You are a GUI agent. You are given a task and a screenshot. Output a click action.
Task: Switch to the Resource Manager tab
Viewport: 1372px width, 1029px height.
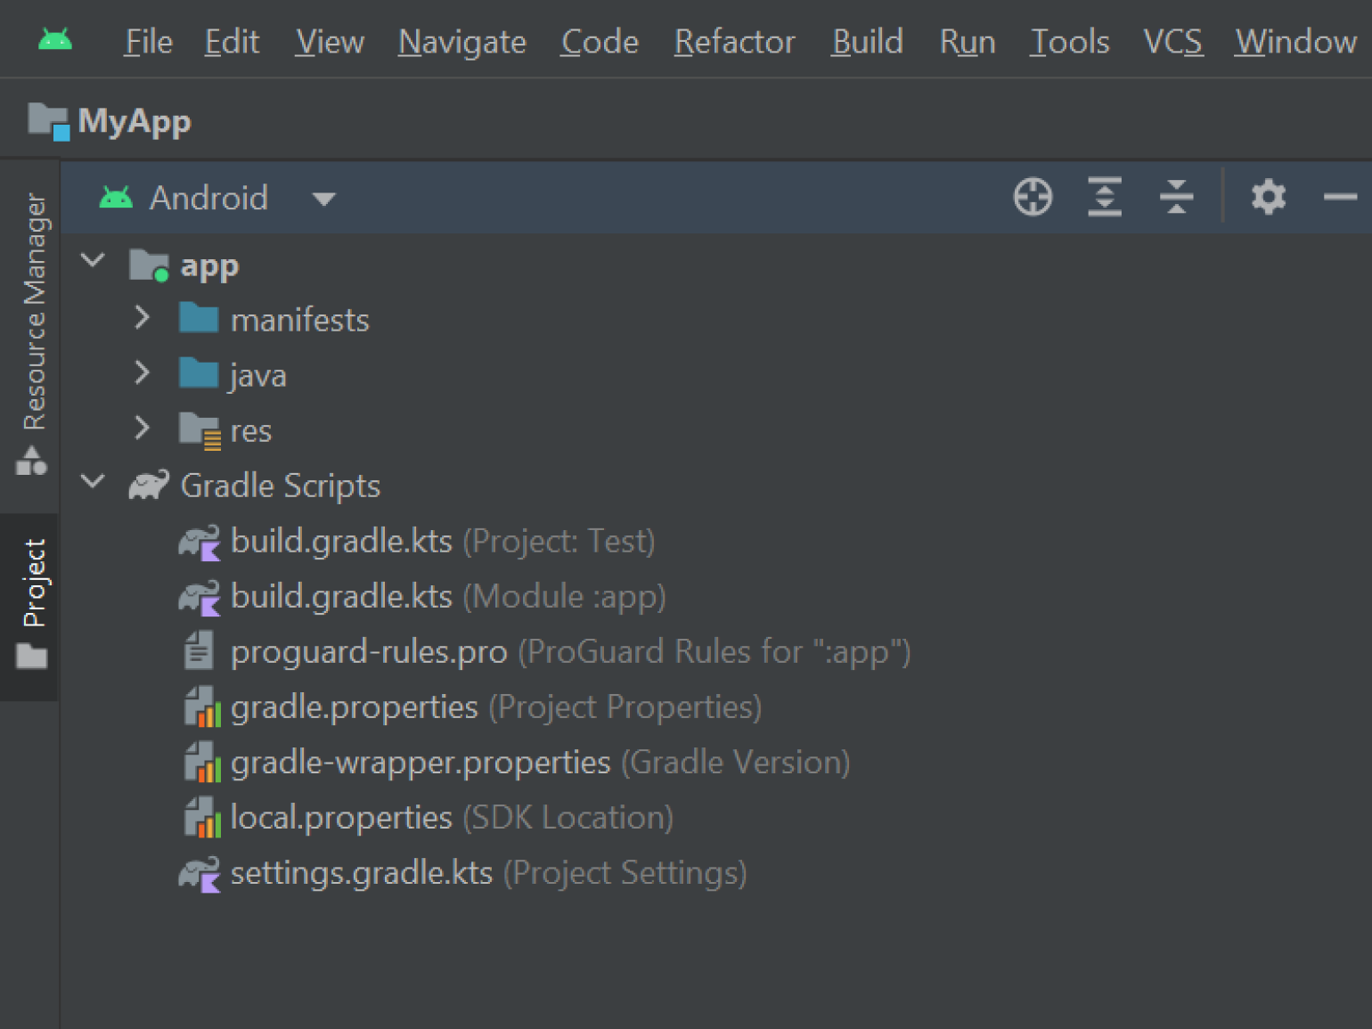(33, 331)
